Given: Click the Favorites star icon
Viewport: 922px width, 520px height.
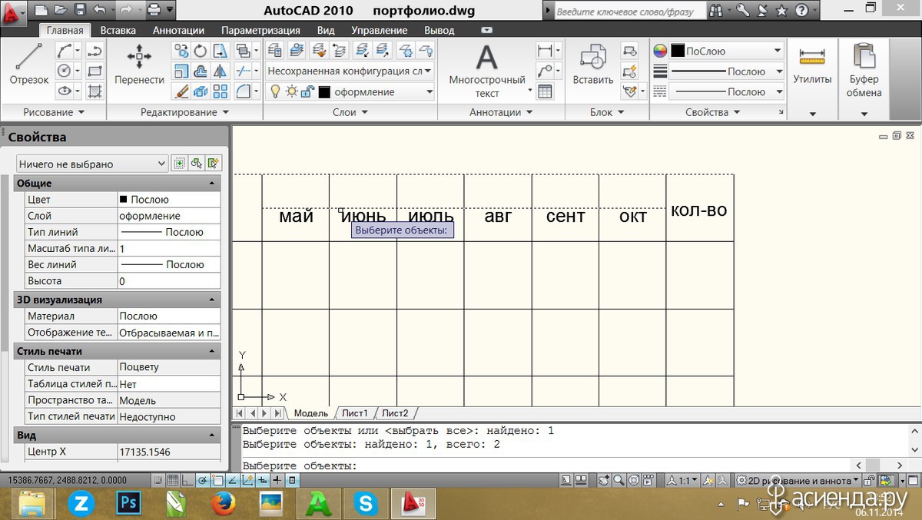Looking at the screenshot, I should coord(781,11).
